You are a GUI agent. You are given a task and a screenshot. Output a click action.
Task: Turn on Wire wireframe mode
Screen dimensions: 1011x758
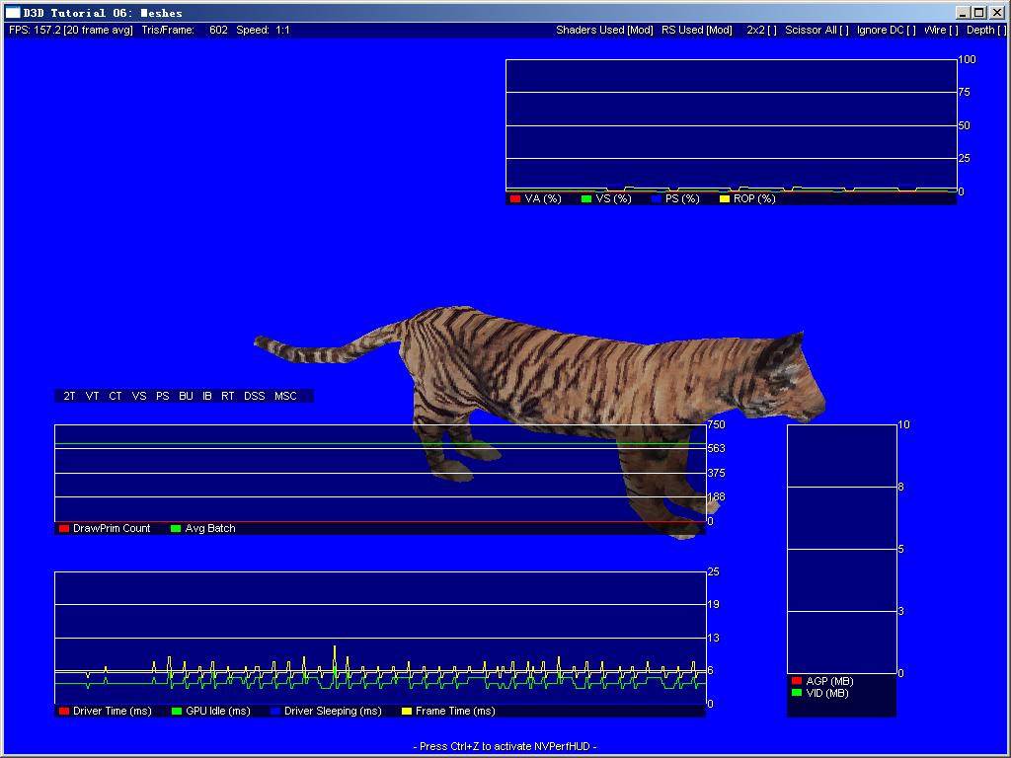tap(941, 30)
